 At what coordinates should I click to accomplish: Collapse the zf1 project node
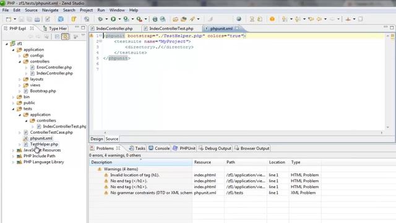(x=7, y=44)
